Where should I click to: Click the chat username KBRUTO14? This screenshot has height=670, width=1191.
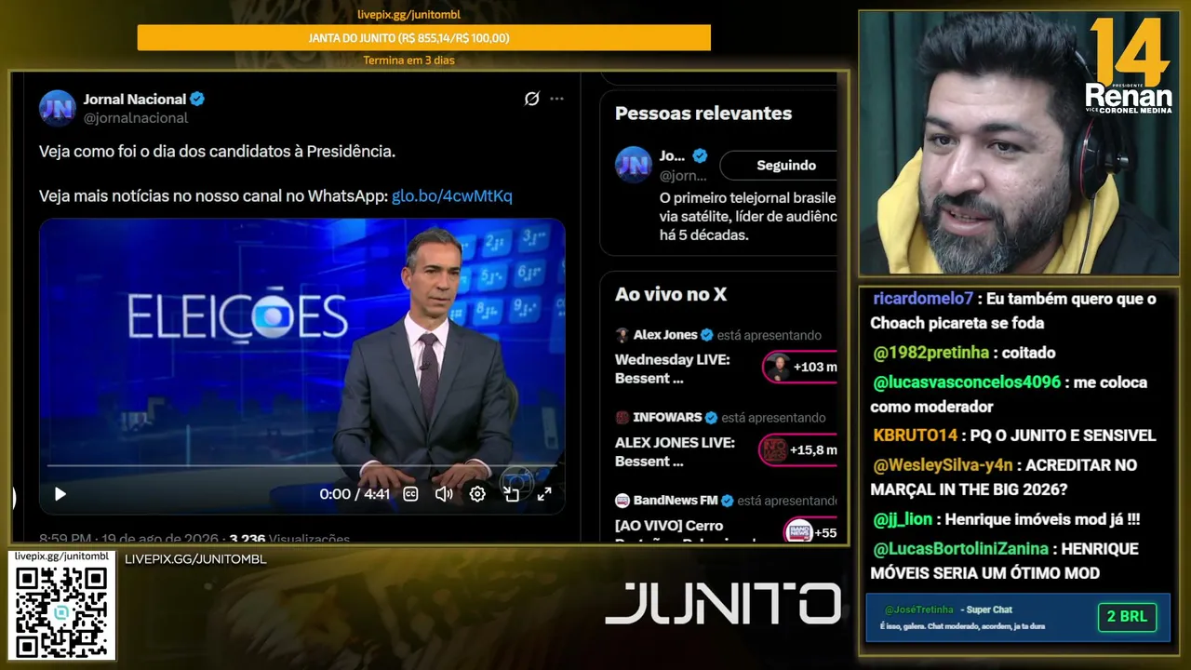pos(916,435)
